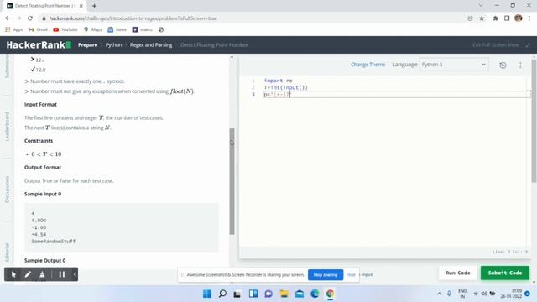Open the Leaderboard side tab
This screenshot has width=537, height=302.
[7, 127]
